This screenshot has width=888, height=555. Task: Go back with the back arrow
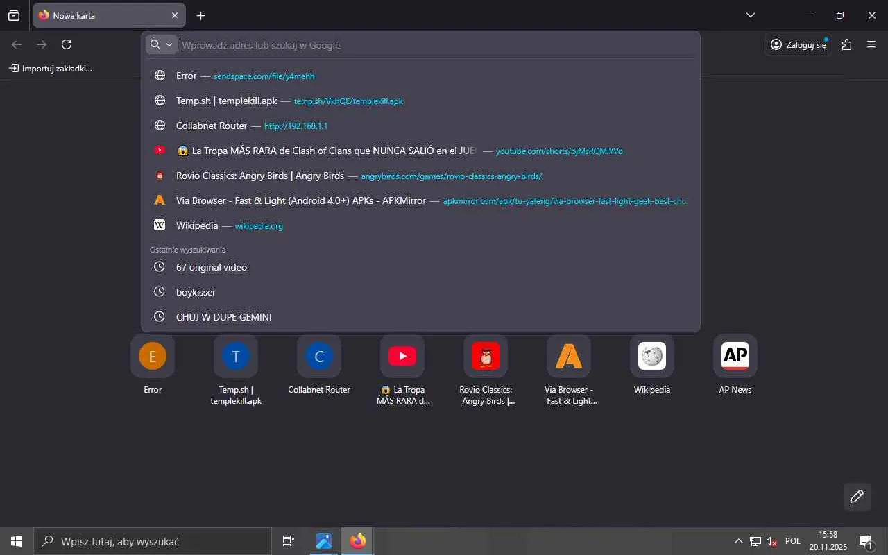[17, 44]
